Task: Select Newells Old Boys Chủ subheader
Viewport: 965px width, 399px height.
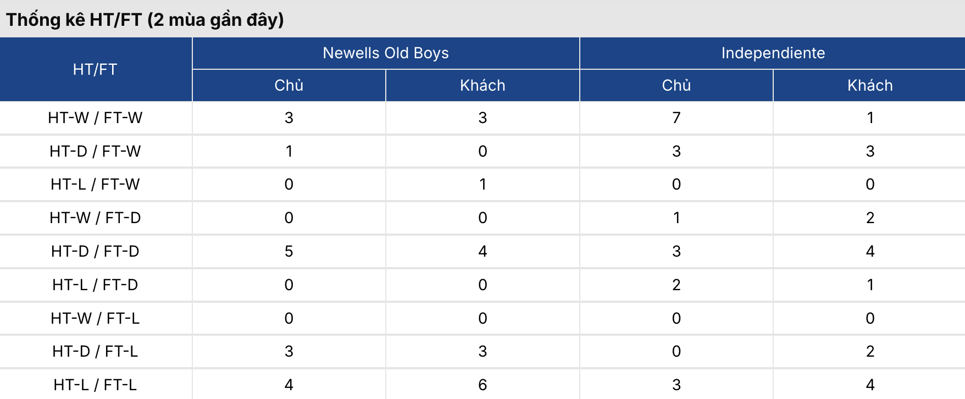Action: pyautogui.click(x=289, y=86)
